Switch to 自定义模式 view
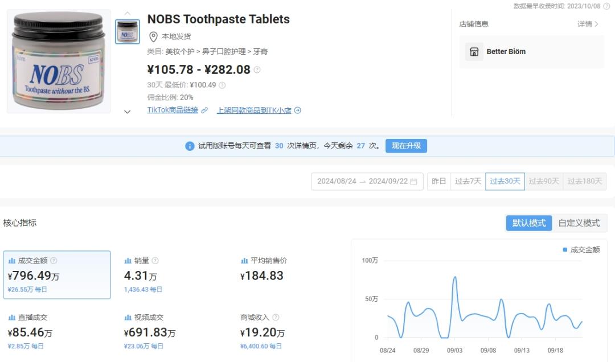This screenshot has width=615, height=362. pyautogui.click(x=579, y=223)
